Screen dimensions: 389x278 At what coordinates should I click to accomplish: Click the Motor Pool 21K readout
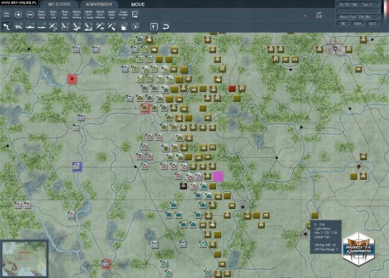pos(358,17)
